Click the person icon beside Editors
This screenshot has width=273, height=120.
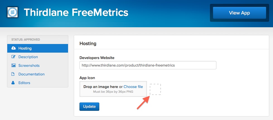pyautogui.click(x=13, y=83)
